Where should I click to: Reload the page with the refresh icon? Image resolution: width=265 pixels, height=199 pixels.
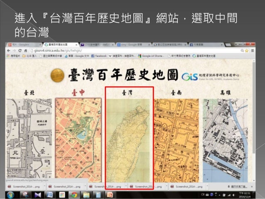coord(20,50)
